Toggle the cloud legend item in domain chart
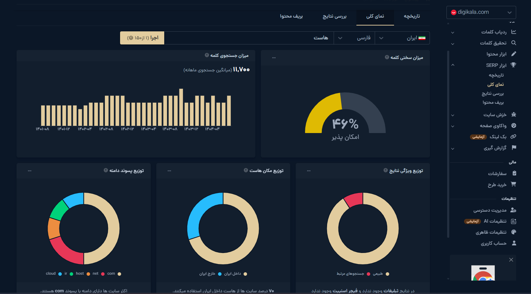This screenshot has width=531, height=294. tap(53, 274)
